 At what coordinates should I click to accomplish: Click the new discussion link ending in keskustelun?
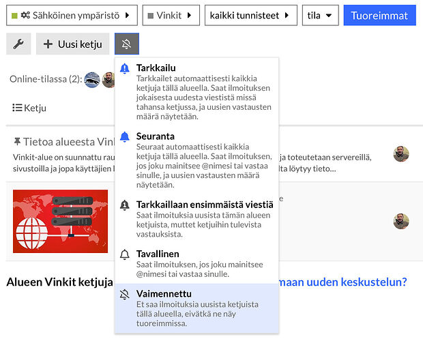pyautogui.click(x=341, y=281)
